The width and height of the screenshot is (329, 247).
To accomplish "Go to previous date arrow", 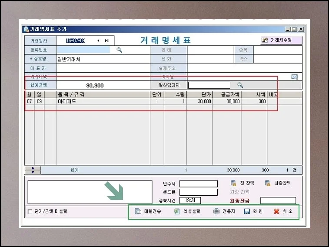I will [98, 40].
